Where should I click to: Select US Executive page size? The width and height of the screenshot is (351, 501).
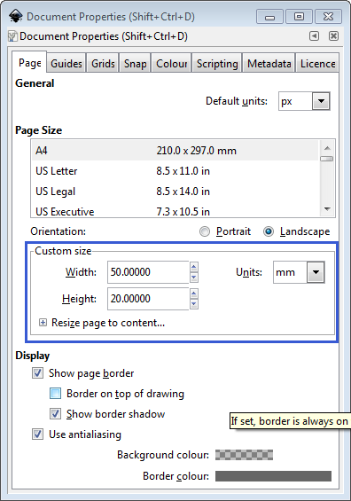(175, 211)
